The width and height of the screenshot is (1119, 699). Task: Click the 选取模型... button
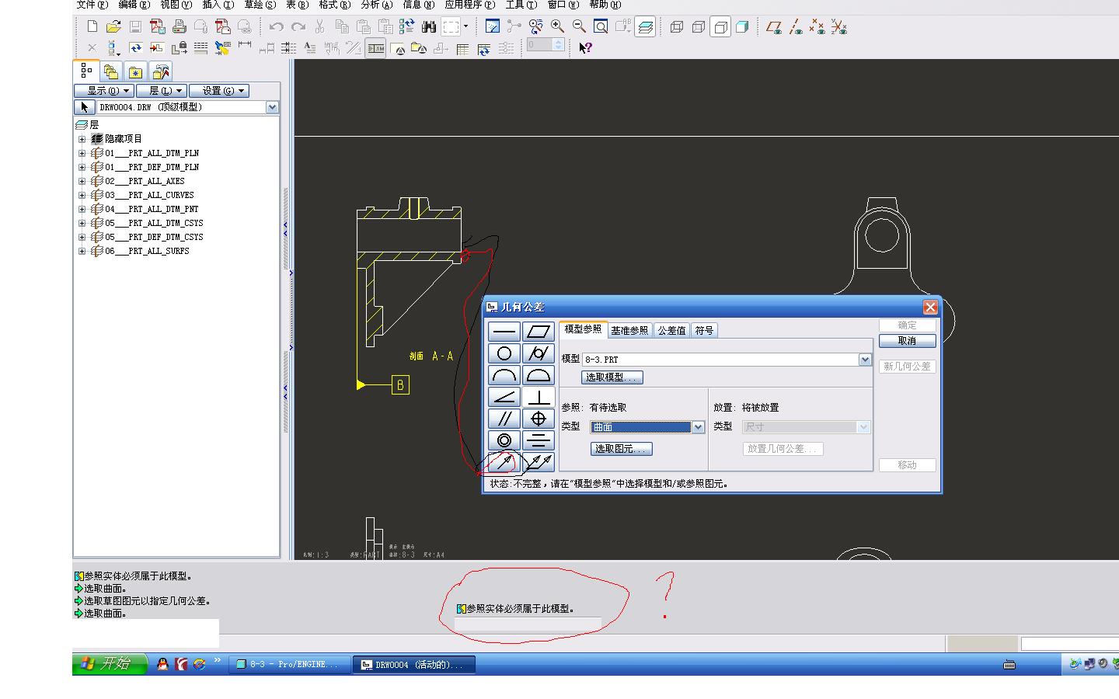612,377
